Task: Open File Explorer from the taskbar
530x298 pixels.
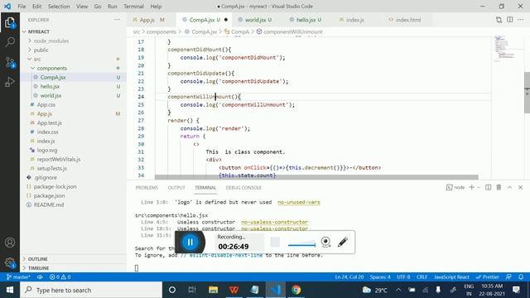Action: click(x=213, y=290)
